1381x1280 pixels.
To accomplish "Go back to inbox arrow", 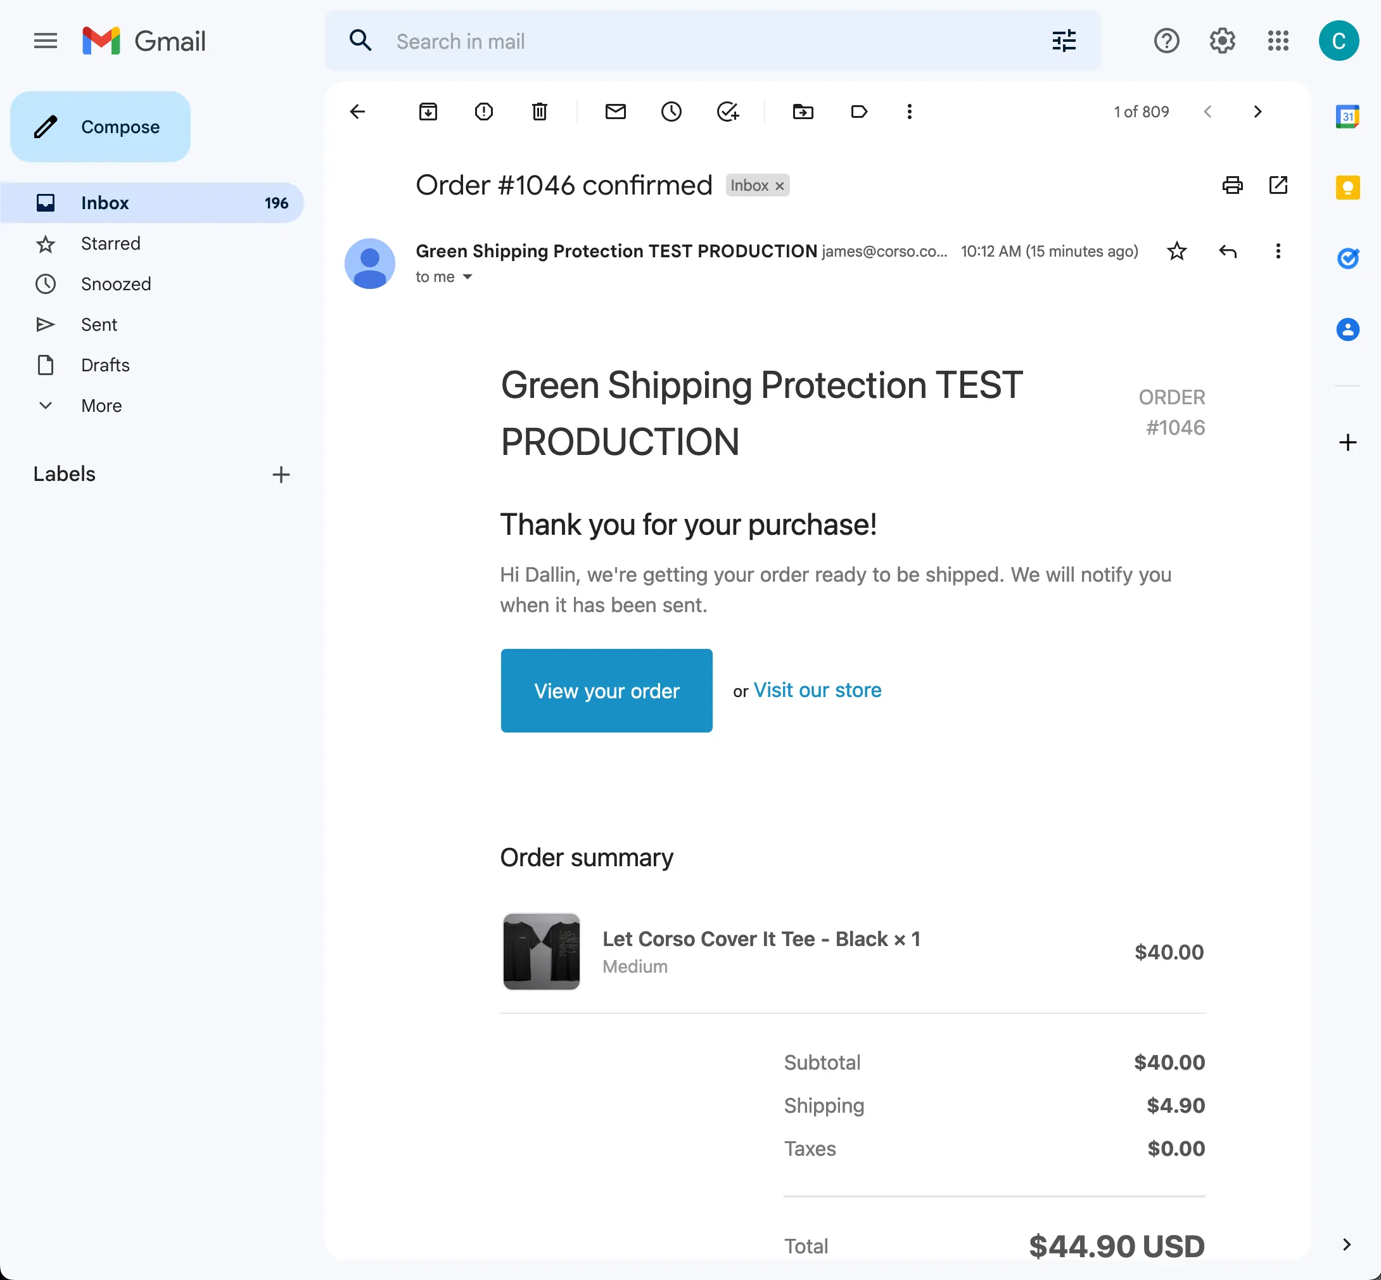I will click(357, 112).
